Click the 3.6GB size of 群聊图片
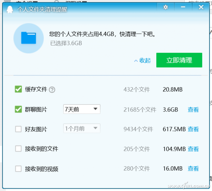Screen dimensions: 212x191 pyautogui.click(x=170, y=110)
